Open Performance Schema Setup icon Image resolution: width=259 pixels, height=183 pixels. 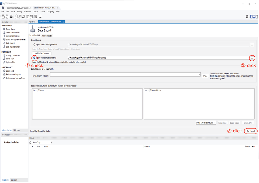[4, 78]
